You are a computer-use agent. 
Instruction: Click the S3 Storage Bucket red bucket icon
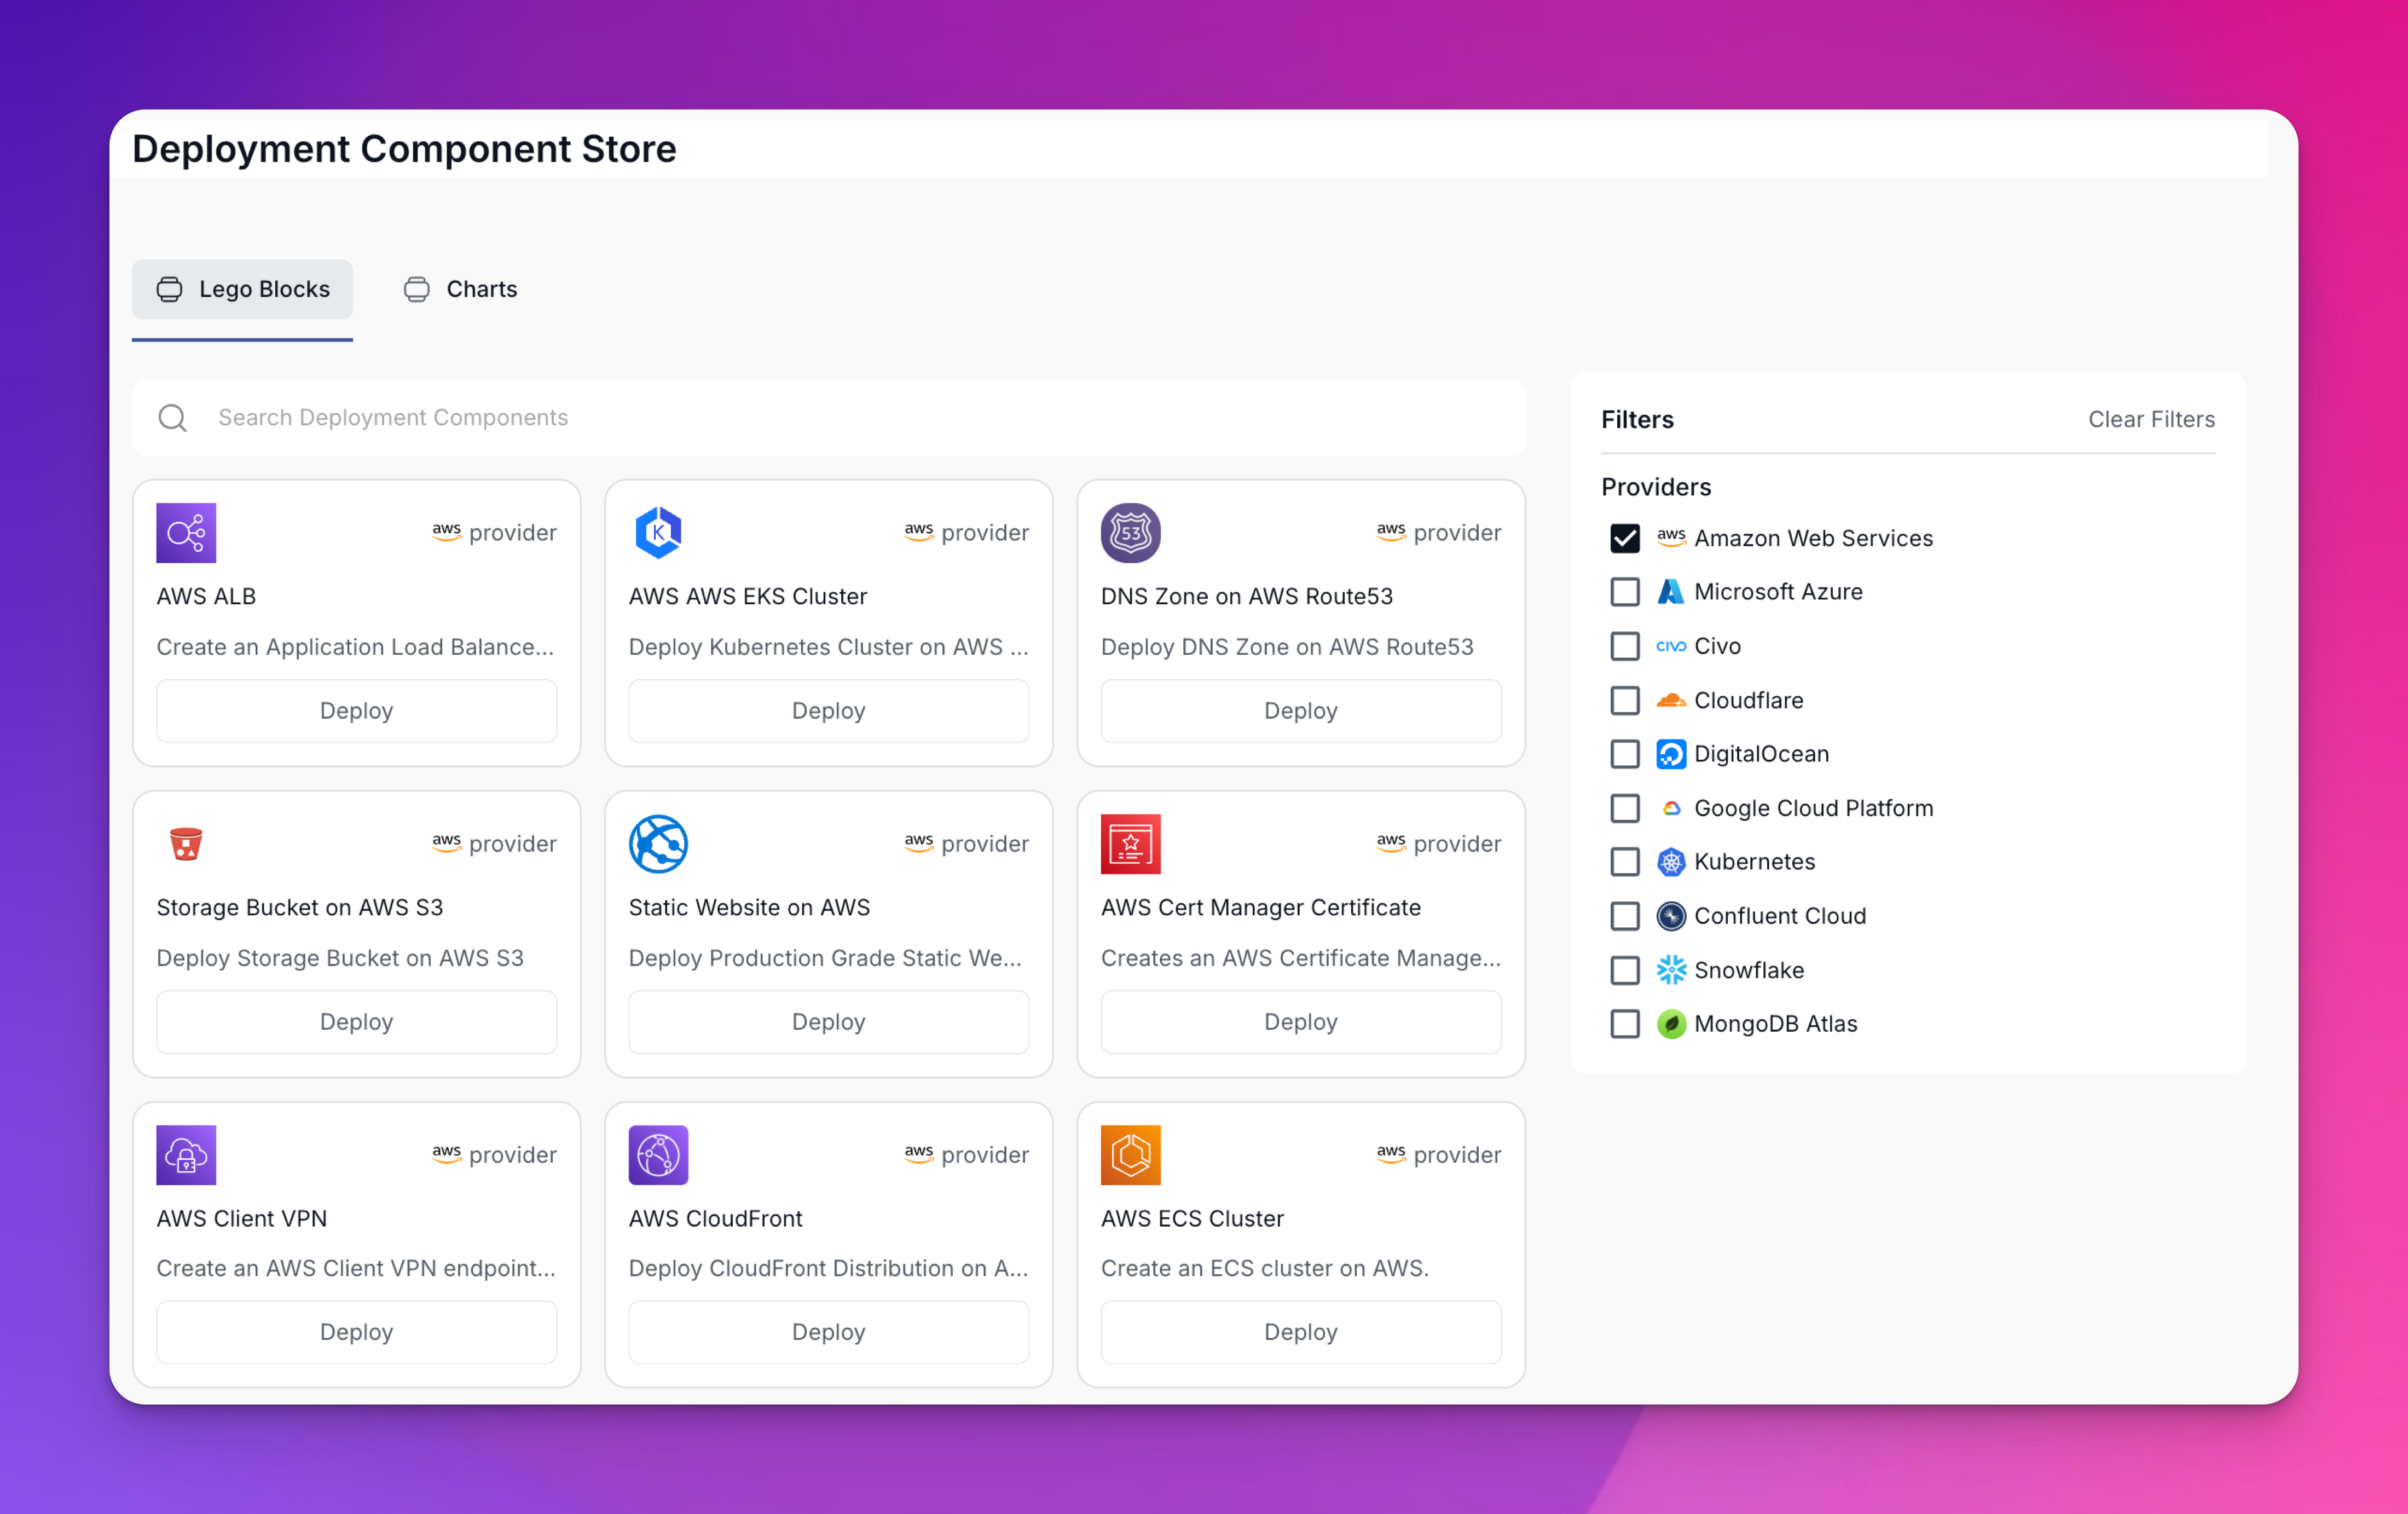[x=186, y=844]
